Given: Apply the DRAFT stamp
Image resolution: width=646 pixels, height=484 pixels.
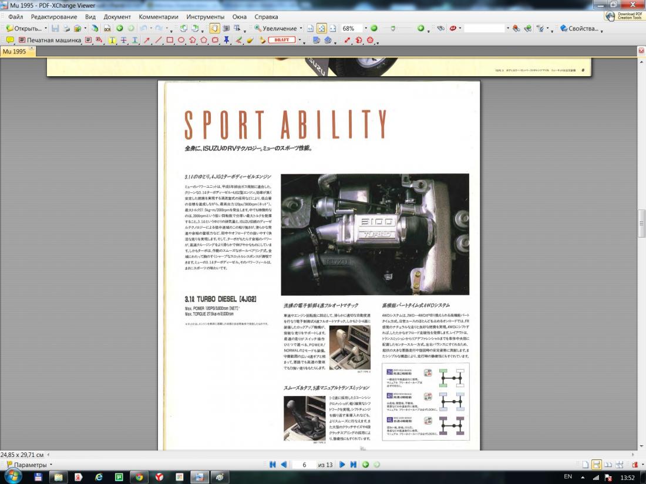Looking at the screenshot, I should tap(282, 40).
